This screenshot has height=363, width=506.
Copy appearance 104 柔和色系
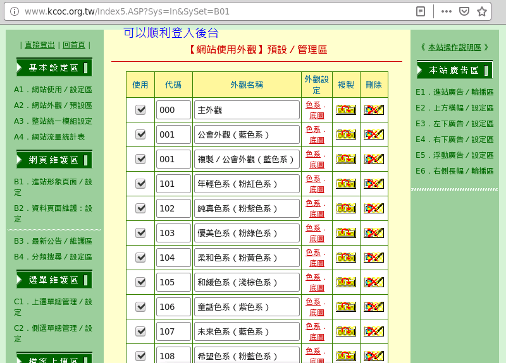pos(345,258)
